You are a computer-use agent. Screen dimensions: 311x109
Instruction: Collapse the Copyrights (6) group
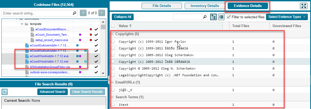(112, 34)
